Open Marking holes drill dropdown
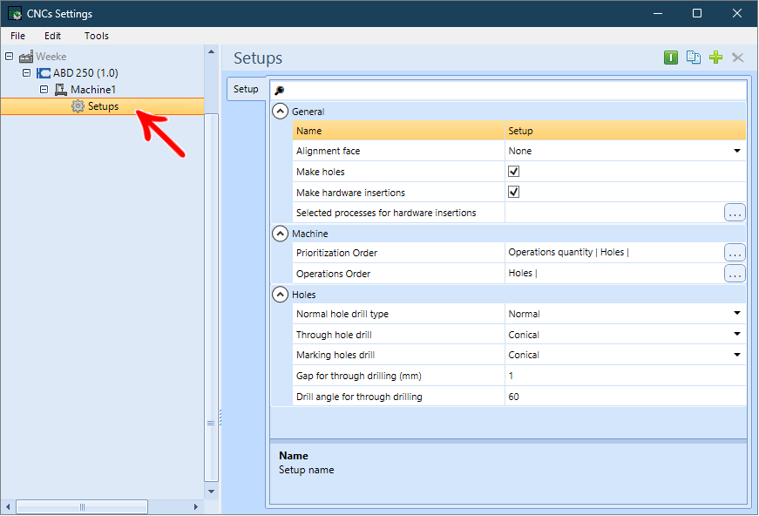The width and height of the screenshot is (759, 516). (736, 355)
